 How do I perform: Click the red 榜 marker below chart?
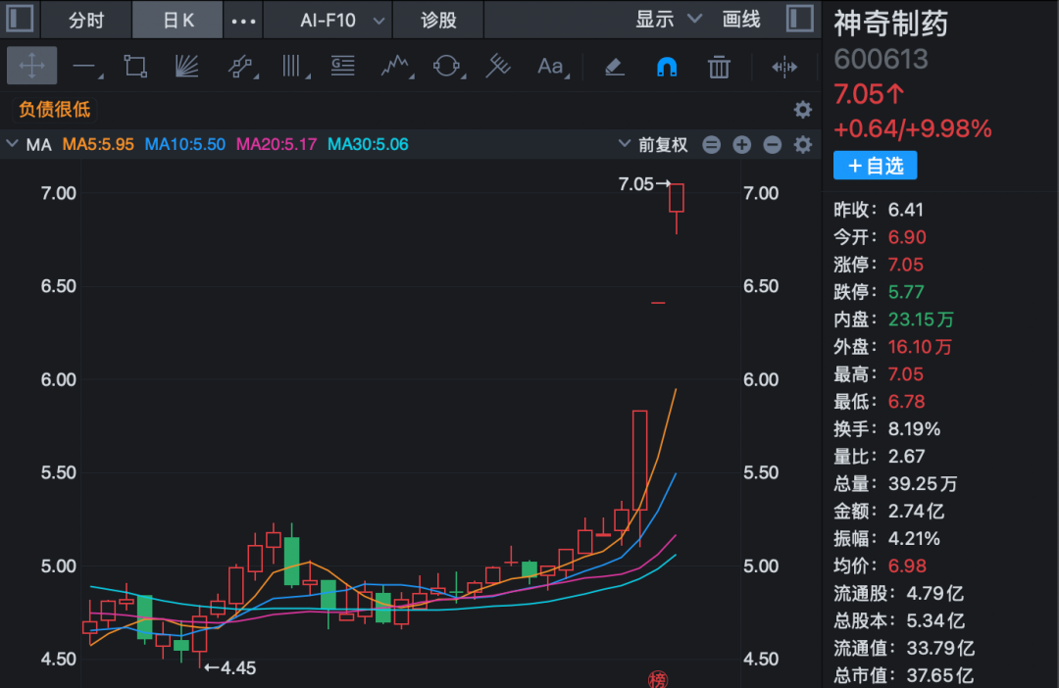(657, 679)
